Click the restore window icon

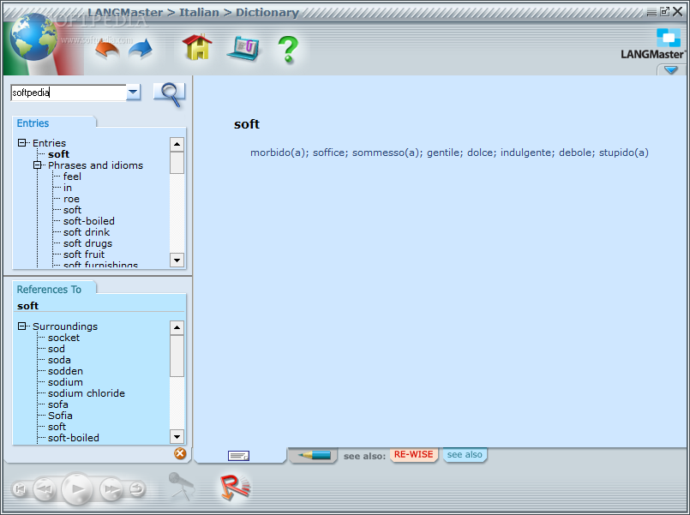click(664, 11)
